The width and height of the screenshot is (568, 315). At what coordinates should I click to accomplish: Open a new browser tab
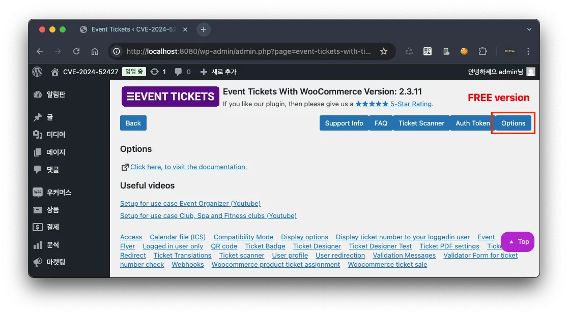(204, 29)
